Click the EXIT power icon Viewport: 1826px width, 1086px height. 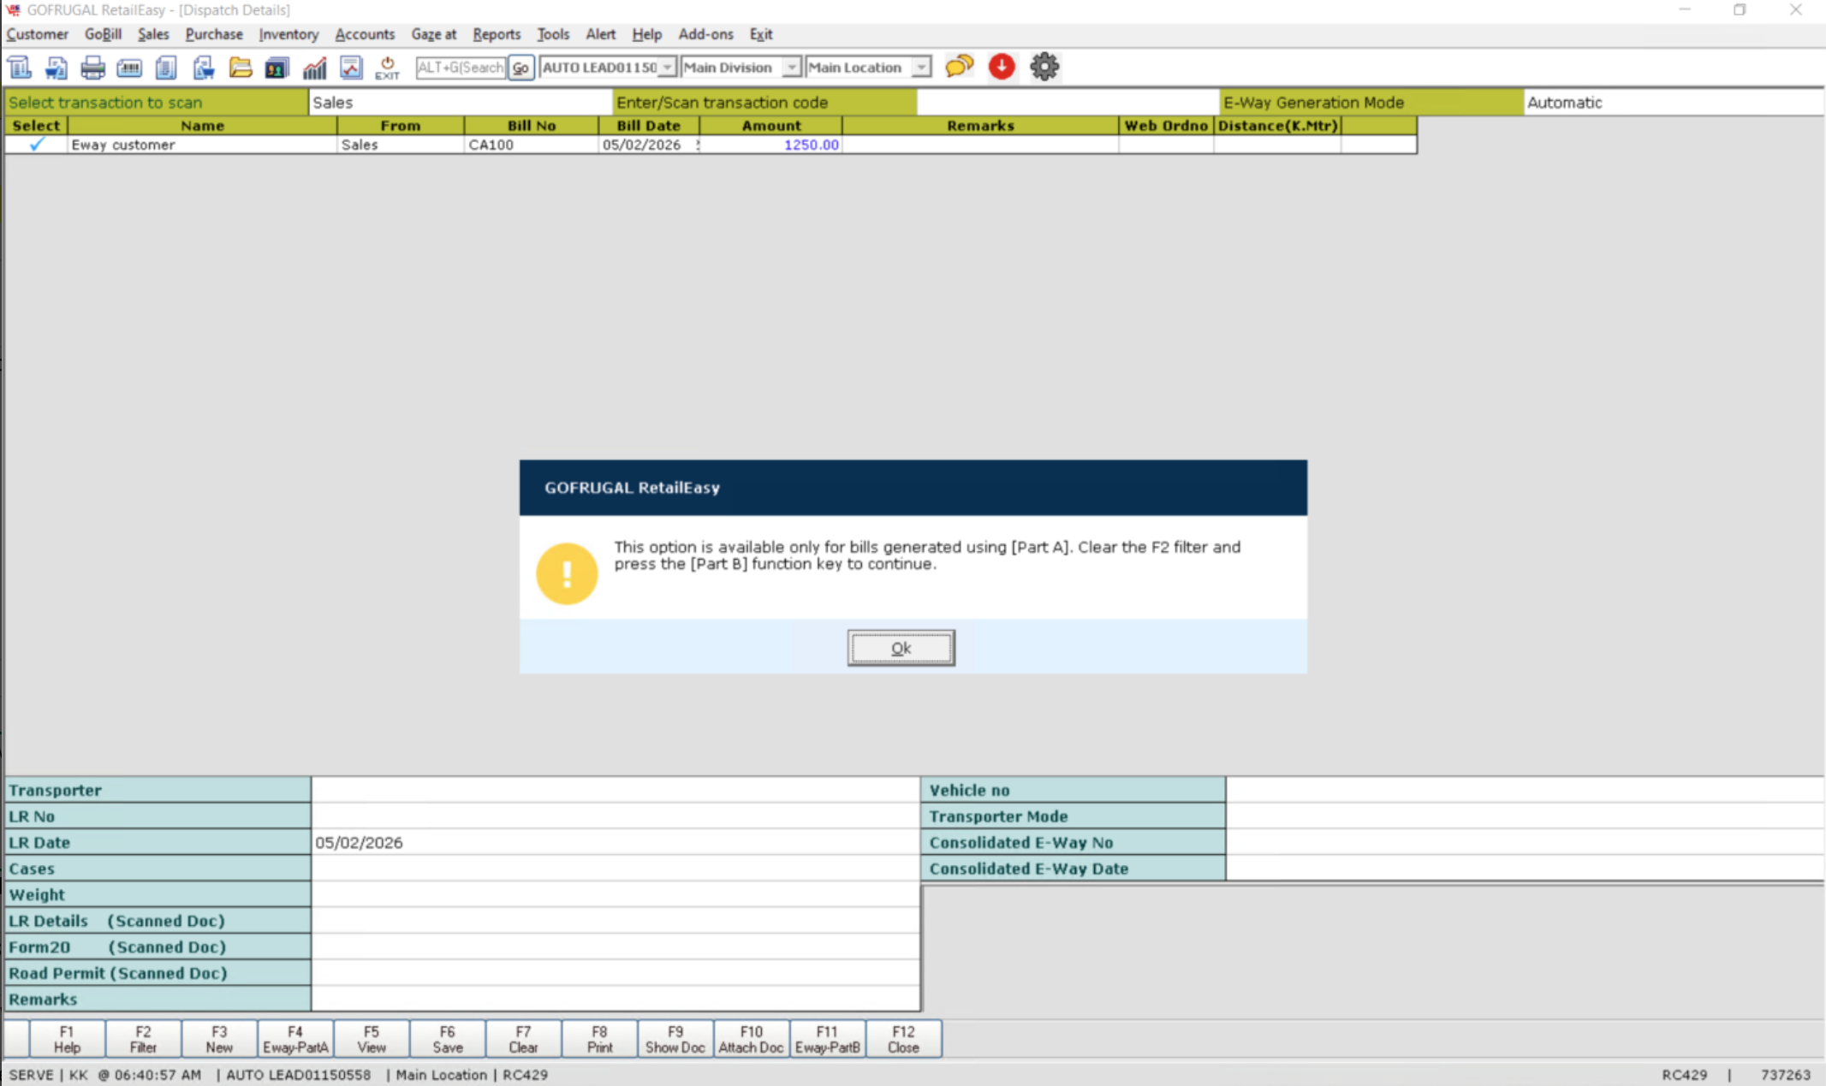pos(387,68)
